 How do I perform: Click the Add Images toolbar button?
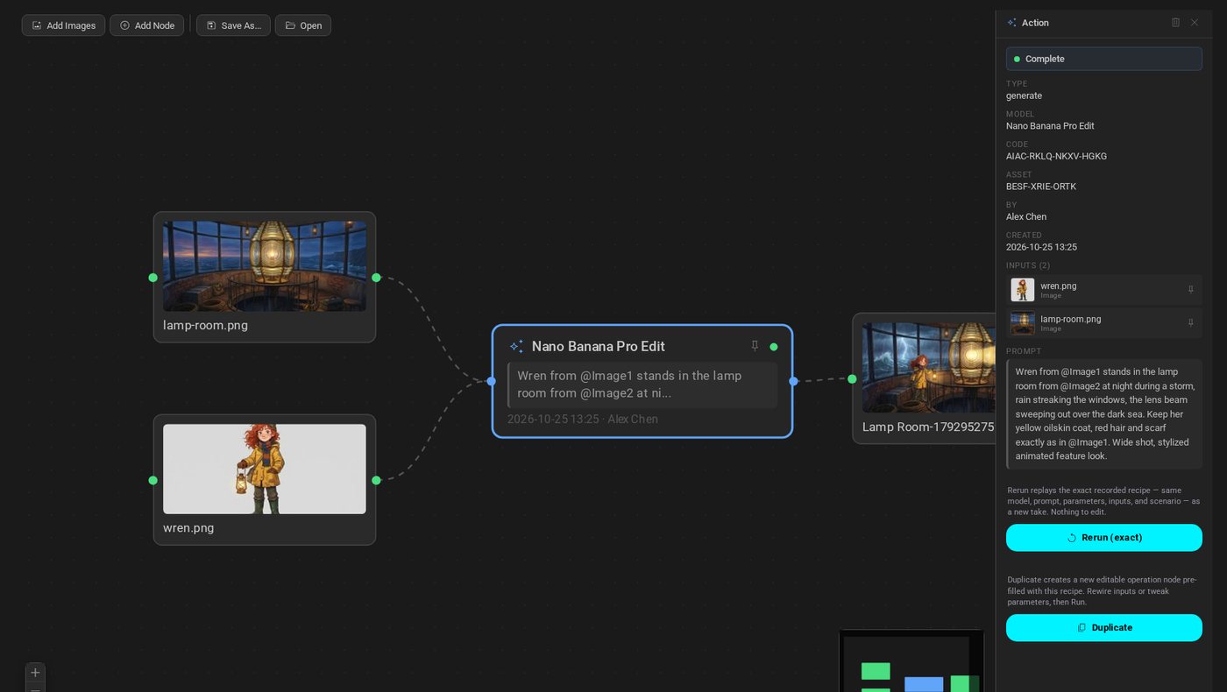pos(63,25)
